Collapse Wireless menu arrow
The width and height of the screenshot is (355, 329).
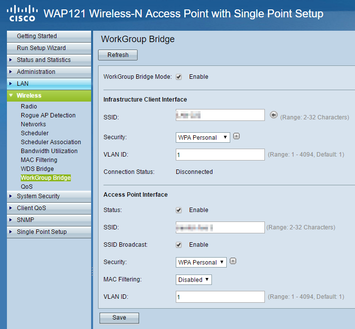tap(10, 96)
